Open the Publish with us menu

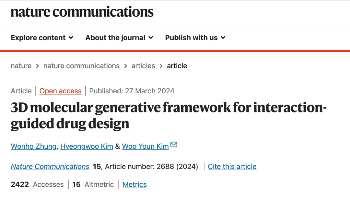coord(195,38)
